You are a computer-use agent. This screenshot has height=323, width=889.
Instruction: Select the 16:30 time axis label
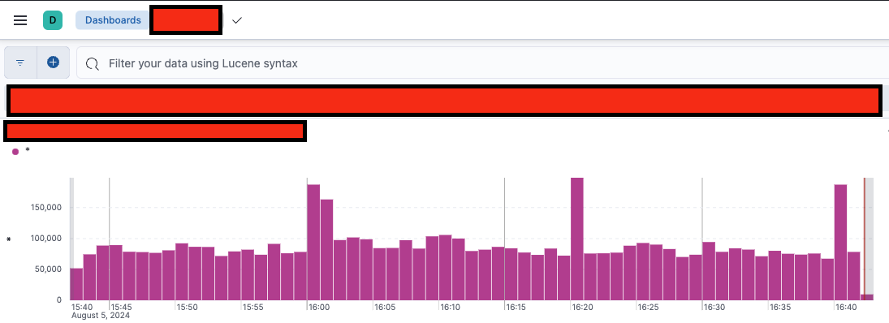(714, 307)
